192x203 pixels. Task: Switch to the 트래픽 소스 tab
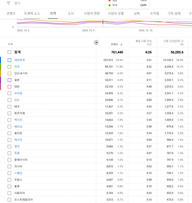click(32, 13)
